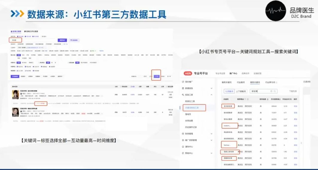The image size is (318, 170).
Task: Sort by 月均搜索量 using its sort arrows
Action: pyautogui.click(x=280, y=99)
